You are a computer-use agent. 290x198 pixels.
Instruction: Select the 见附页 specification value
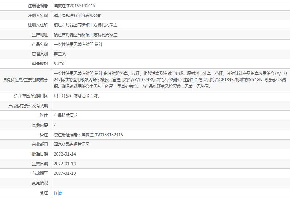(x=60, y=64)
